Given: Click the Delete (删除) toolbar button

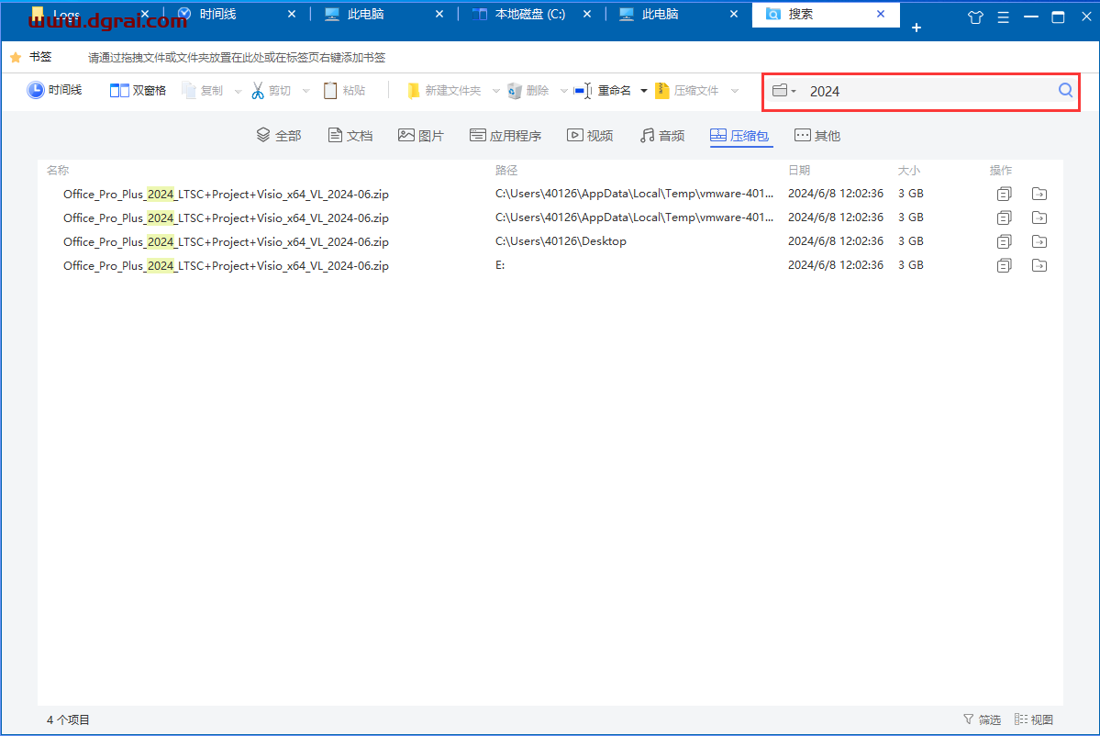Looking at the screenshot, I should tap(528, 91).
